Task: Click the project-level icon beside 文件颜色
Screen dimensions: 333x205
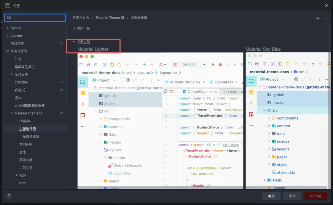Action: tap(62, 82)
